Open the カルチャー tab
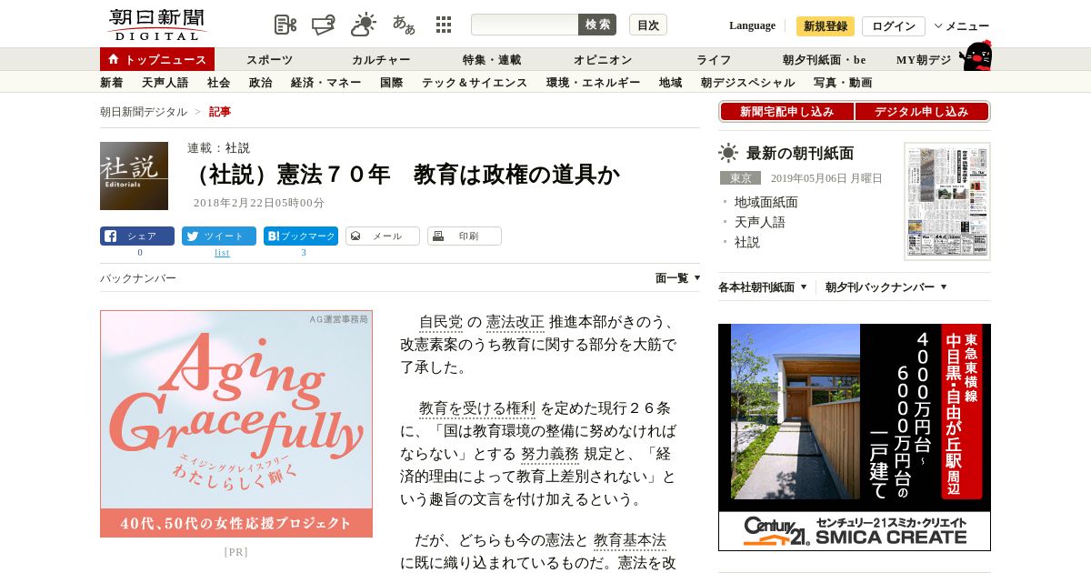Viewport: 1091px width, 573px height. 381,59
